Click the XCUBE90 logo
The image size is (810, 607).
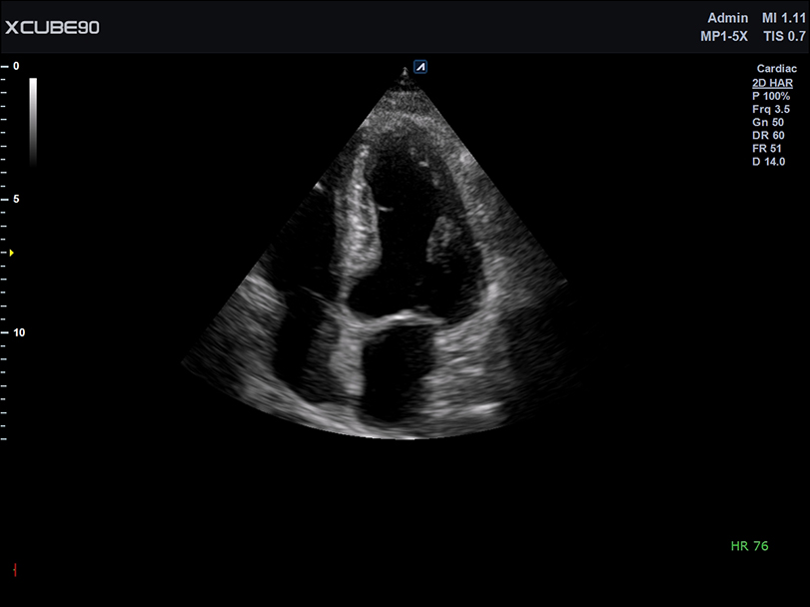tap(50, 27)
